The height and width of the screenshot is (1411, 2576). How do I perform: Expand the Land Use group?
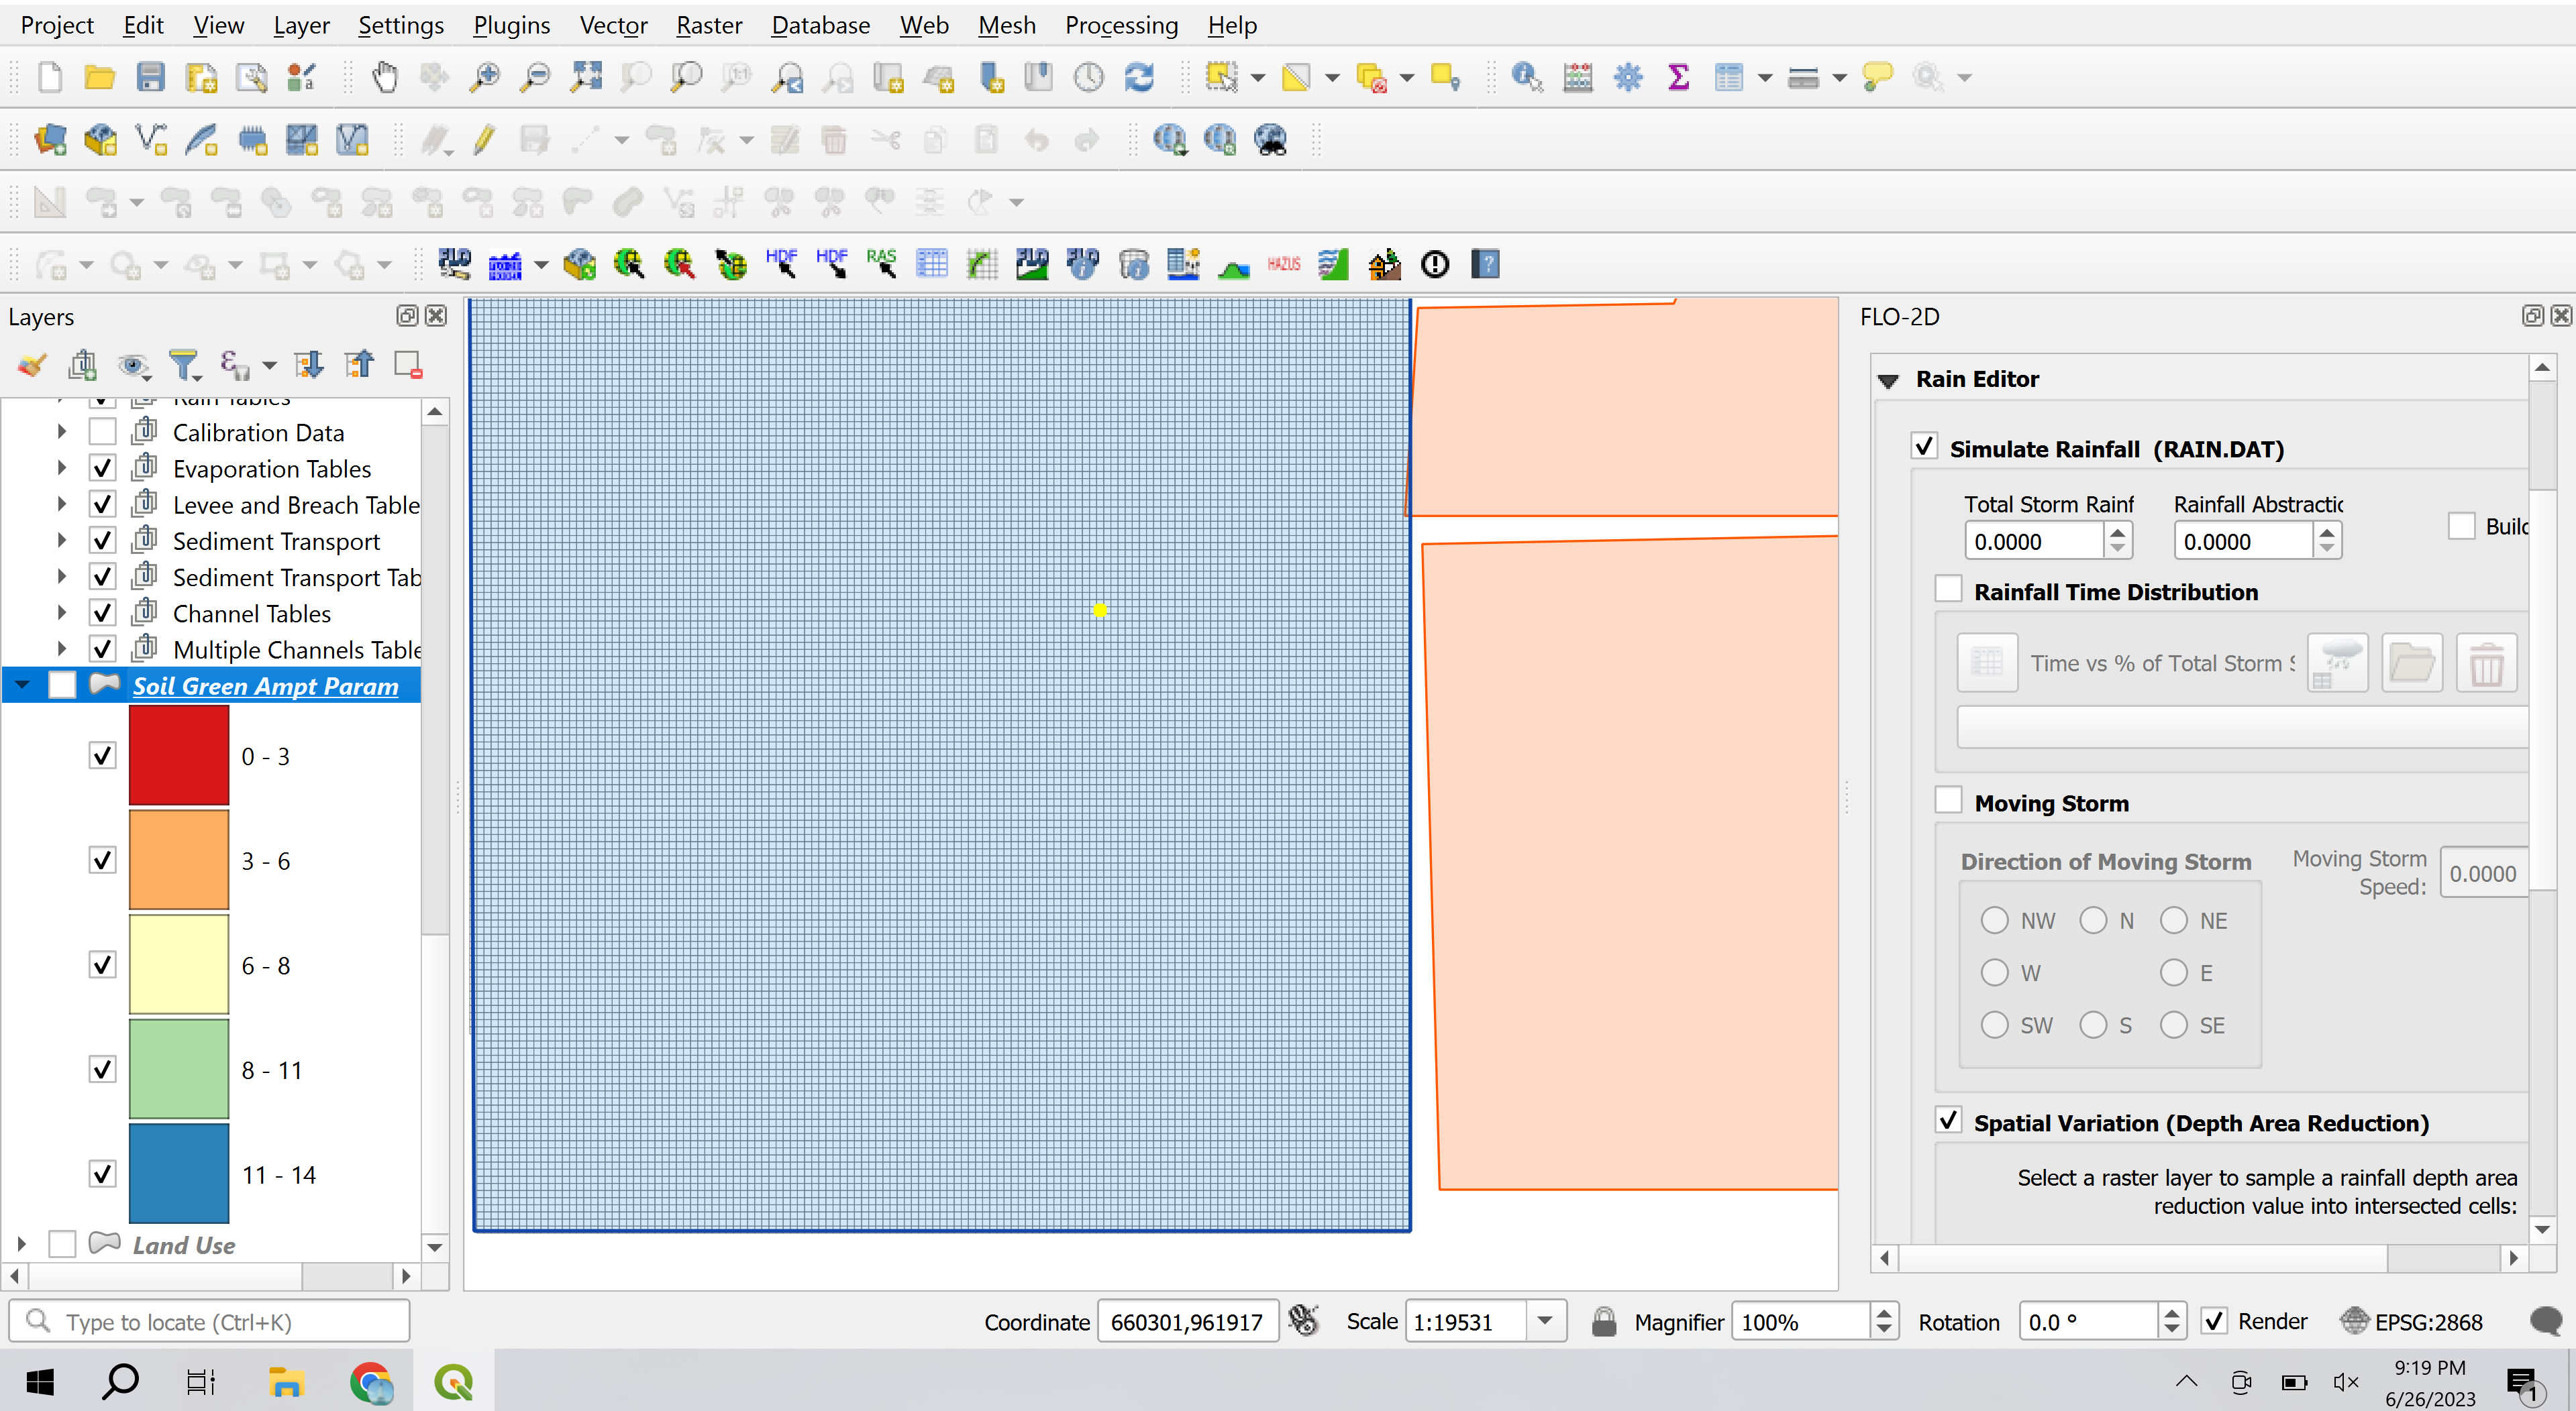pos(22,1244)
